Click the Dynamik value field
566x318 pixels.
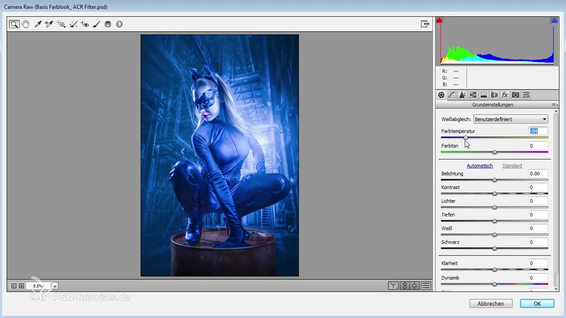pos(538,278)
